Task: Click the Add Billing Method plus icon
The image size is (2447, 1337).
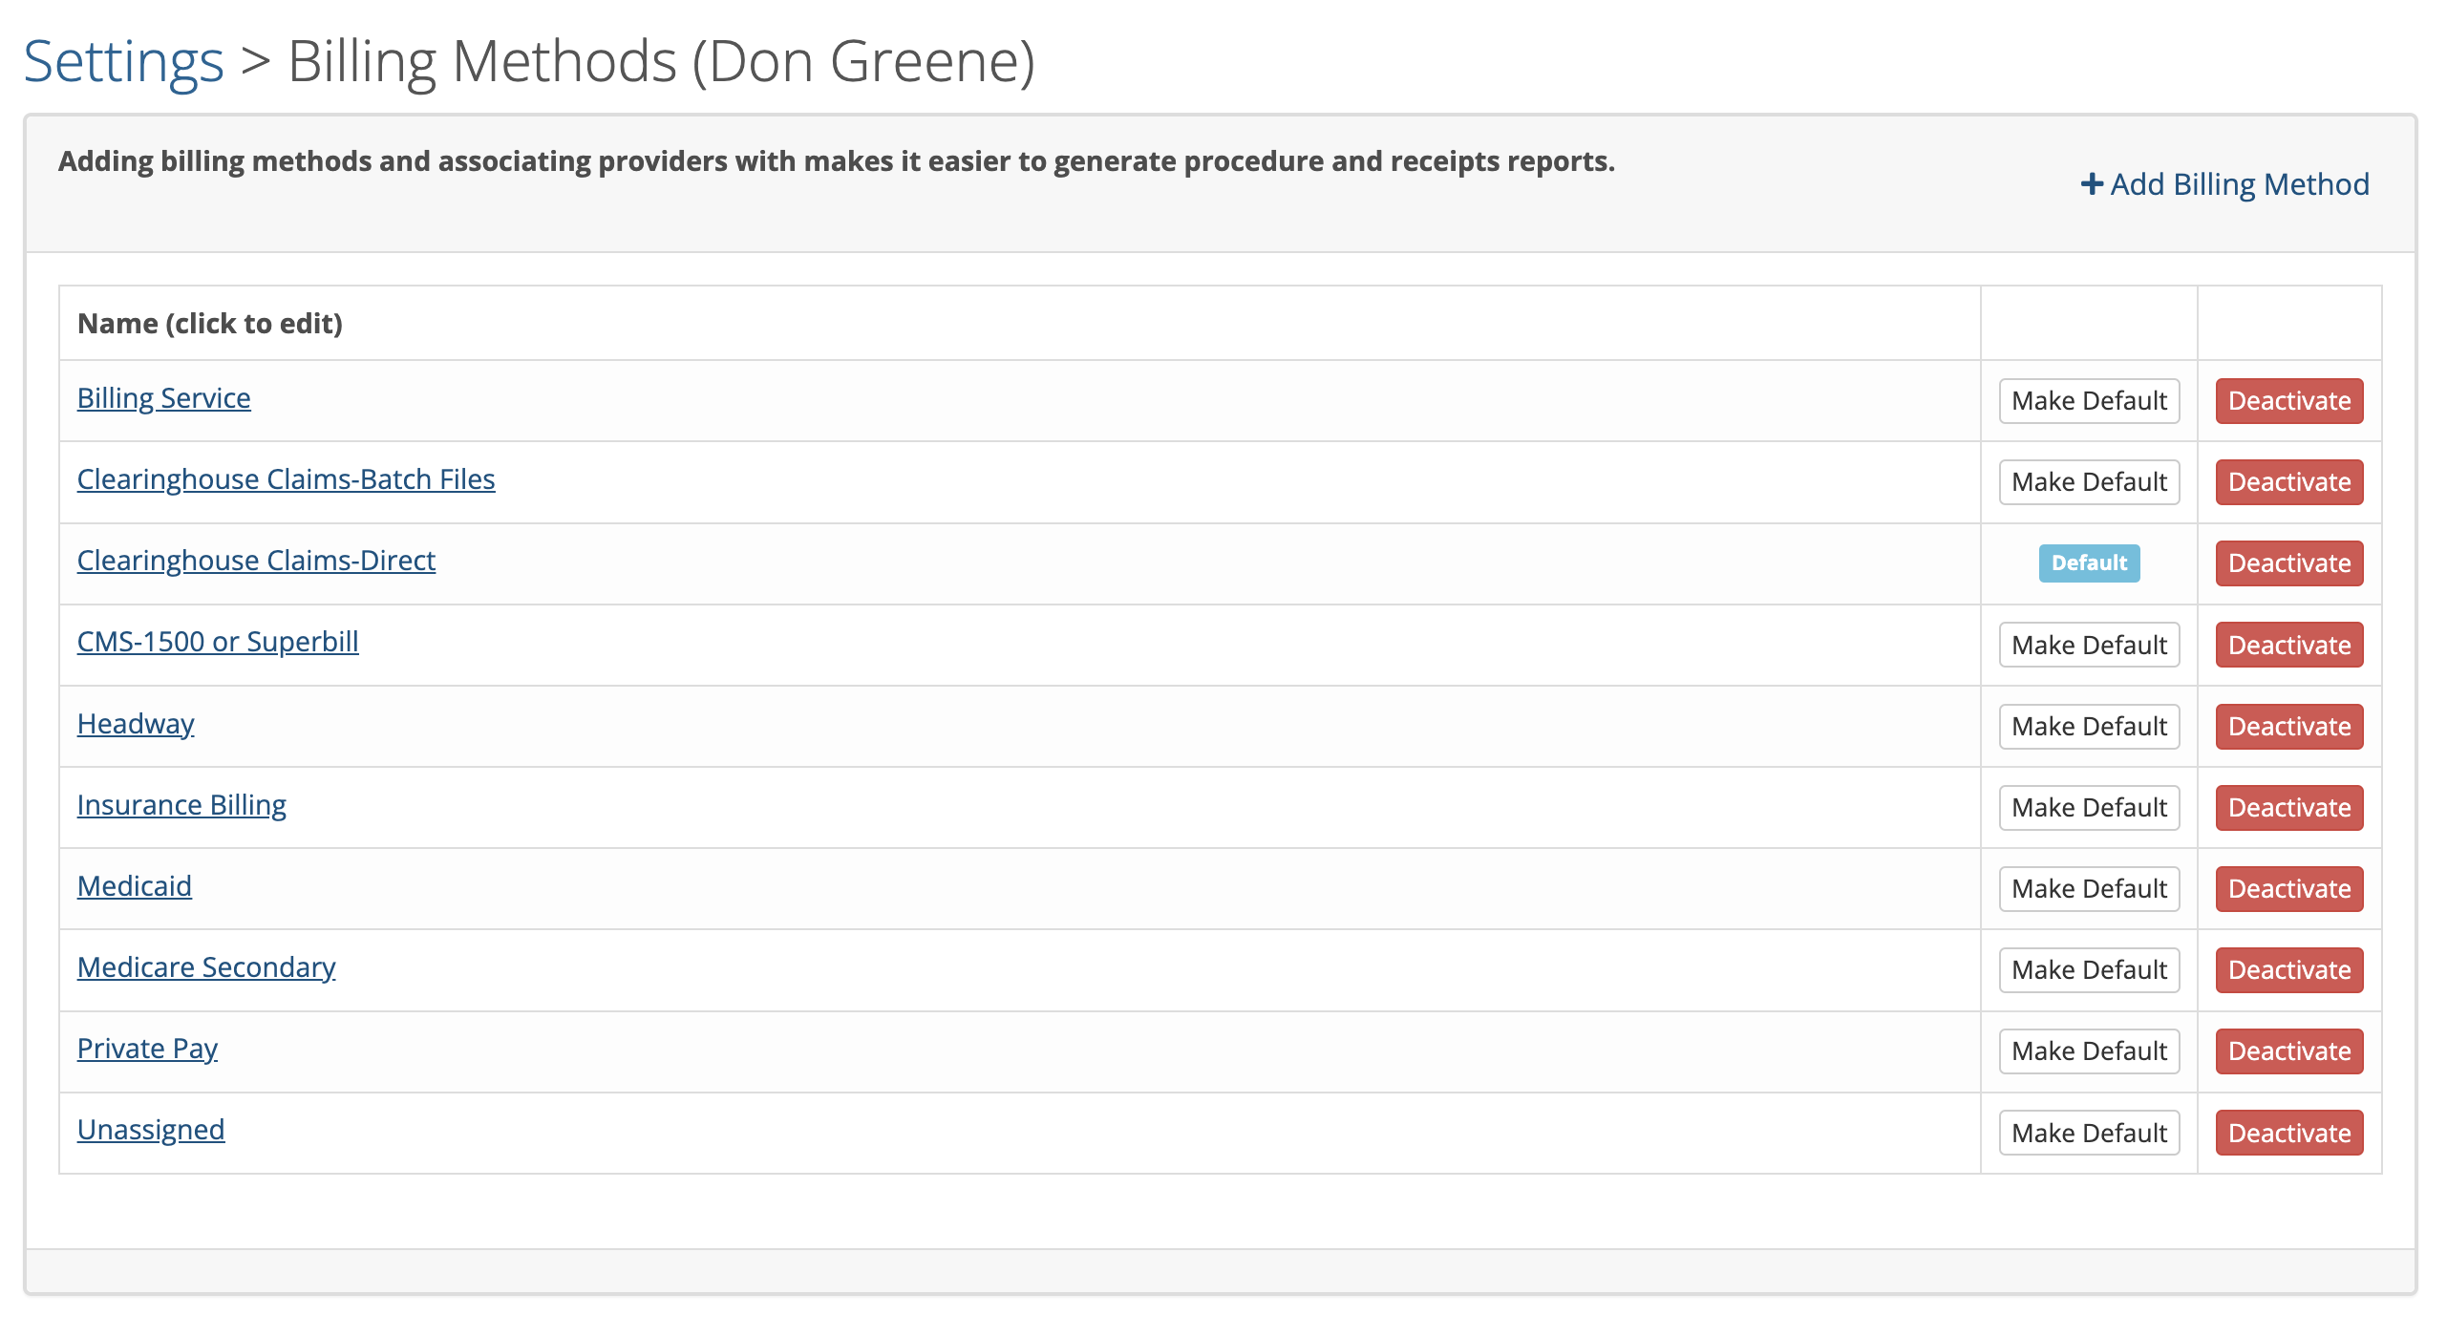Action: 2091,184
